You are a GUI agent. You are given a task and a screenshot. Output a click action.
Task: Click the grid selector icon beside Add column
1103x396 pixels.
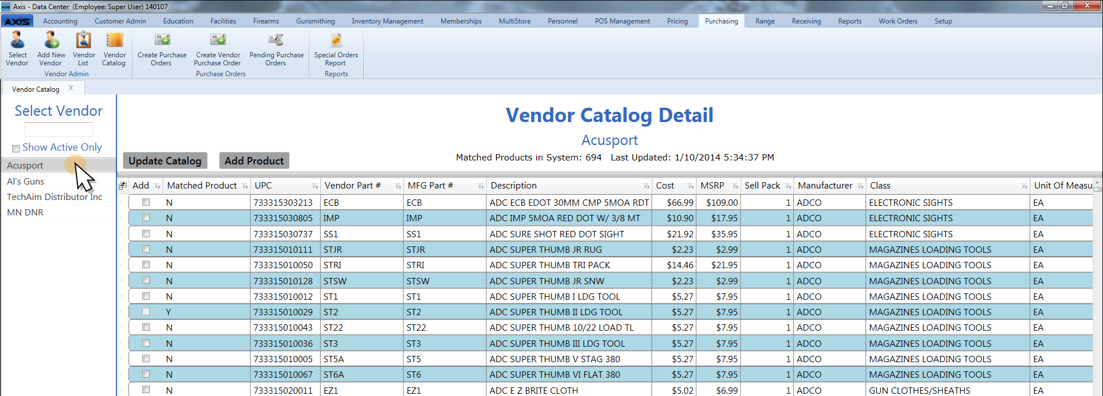(123, 186)
